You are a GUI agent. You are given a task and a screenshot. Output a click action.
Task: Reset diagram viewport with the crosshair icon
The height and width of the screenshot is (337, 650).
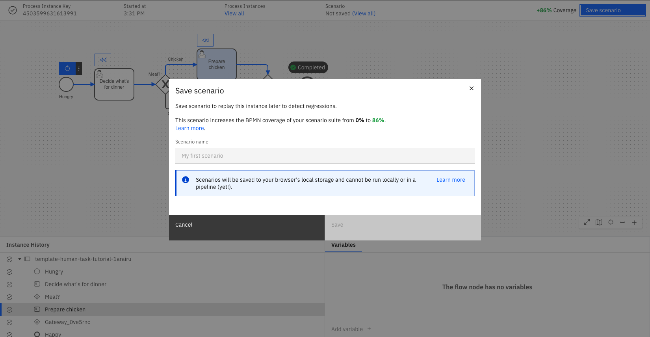pyautogui.click(x=611, y=222)
